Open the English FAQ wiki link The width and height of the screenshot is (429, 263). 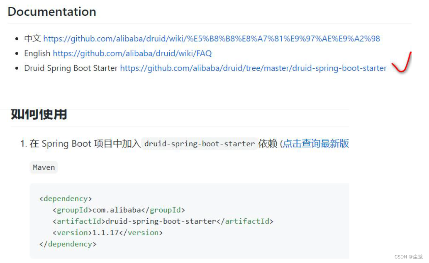[x=132, y=53]
